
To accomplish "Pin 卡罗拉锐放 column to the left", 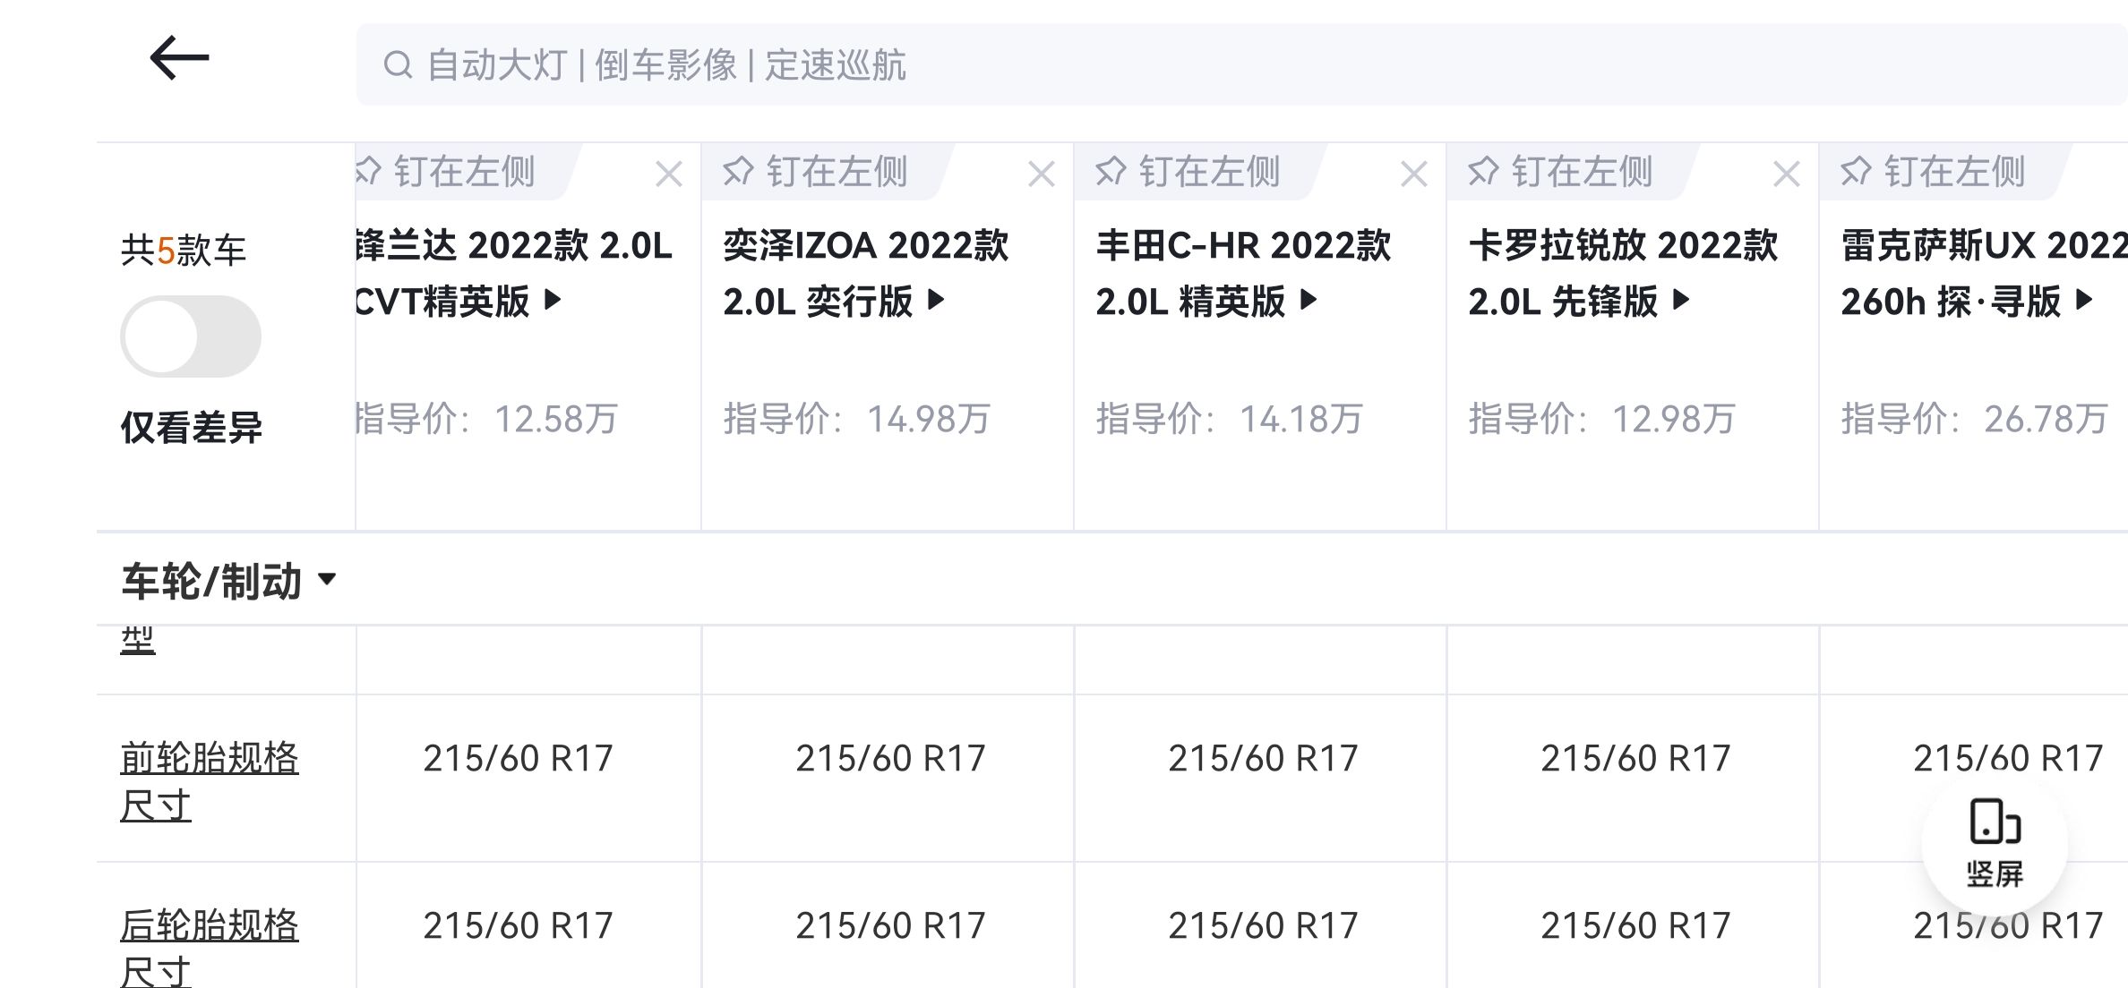I will click(x=1562, y=171).
